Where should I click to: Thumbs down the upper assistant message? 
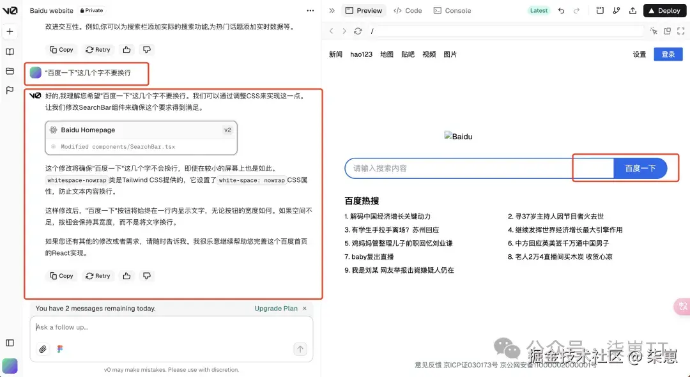[x=146, y=50]
